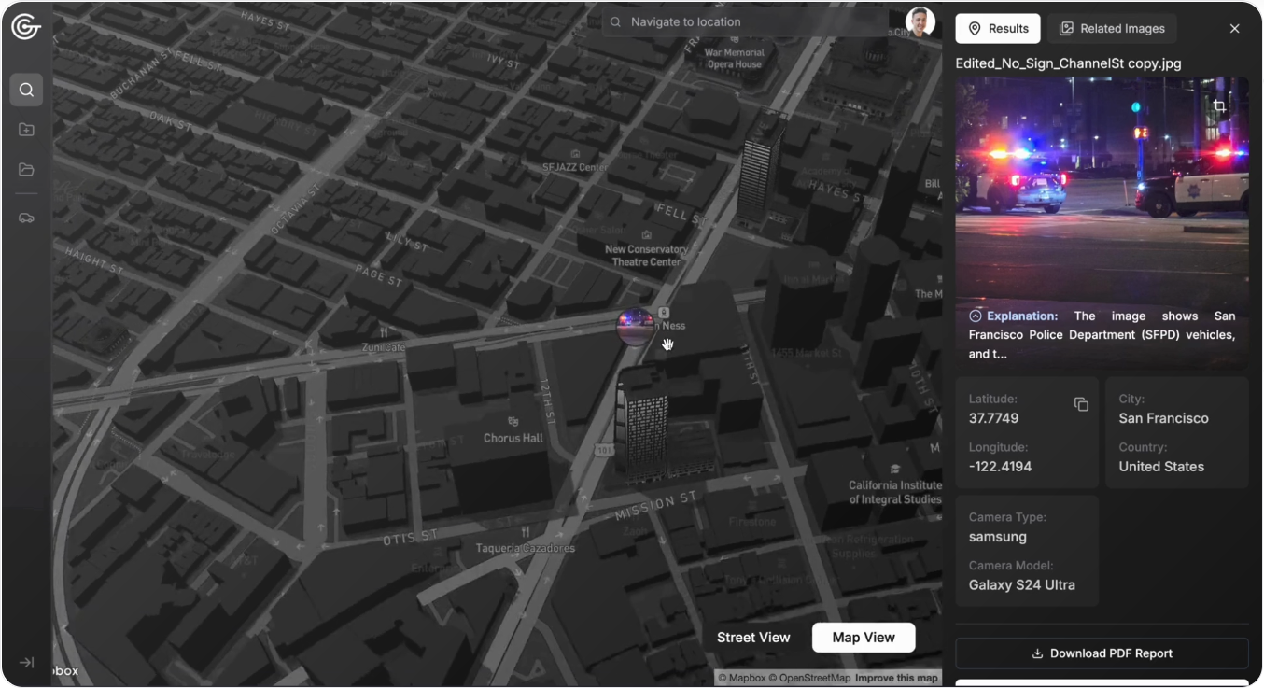Screen dimensions: 1264x688
Task: Open the Results tab
Action: point(998,29)
